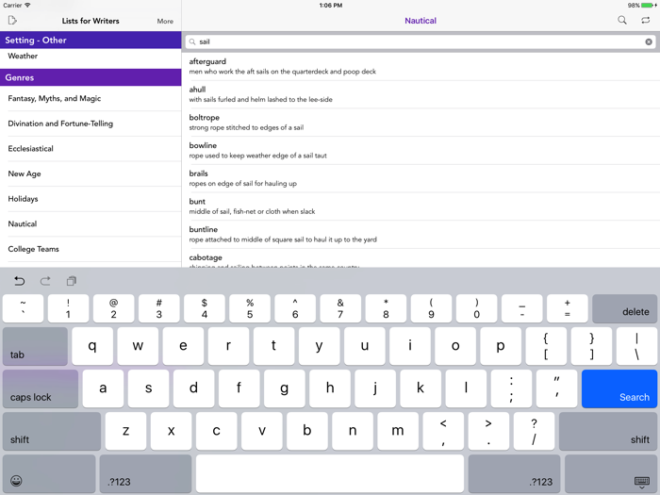This screenshot has height=495, width=660.
Task: Tap the 5 / percent key
Action: point(250,308)
